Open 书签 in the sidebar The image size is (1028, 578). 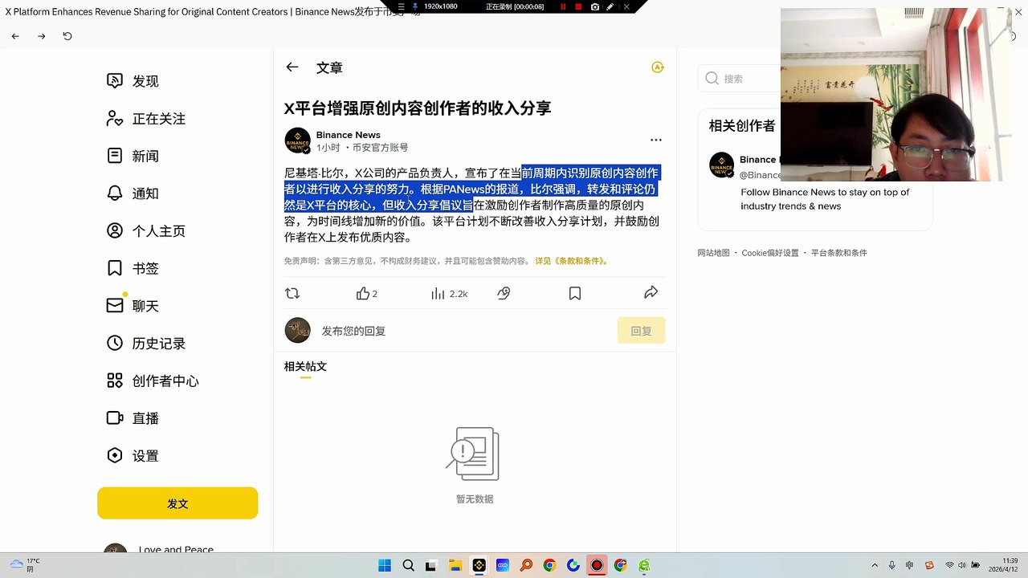(133, 269)
